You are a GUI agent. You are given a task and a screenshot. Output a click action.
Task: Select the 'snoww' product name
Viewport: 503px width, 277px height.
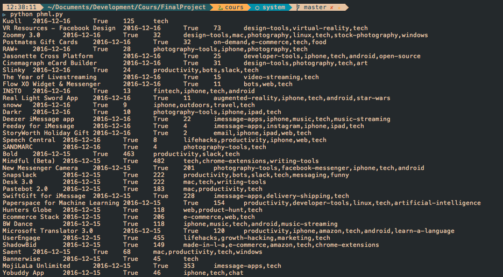(12, 105)
